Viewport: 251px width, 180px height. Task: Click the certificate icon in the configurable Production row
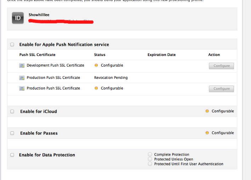point(22,88)
